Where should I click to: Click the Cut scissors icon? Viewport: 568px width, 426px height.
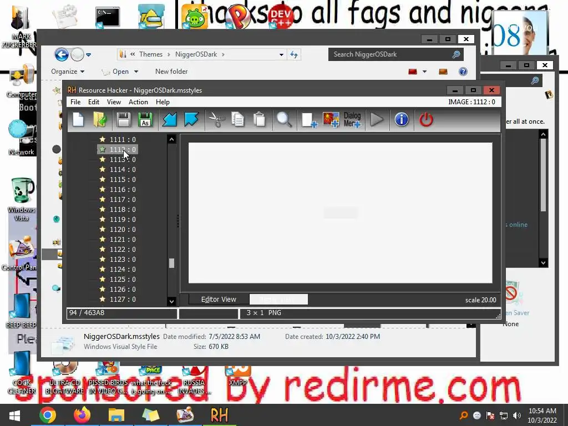coord(217,120)
